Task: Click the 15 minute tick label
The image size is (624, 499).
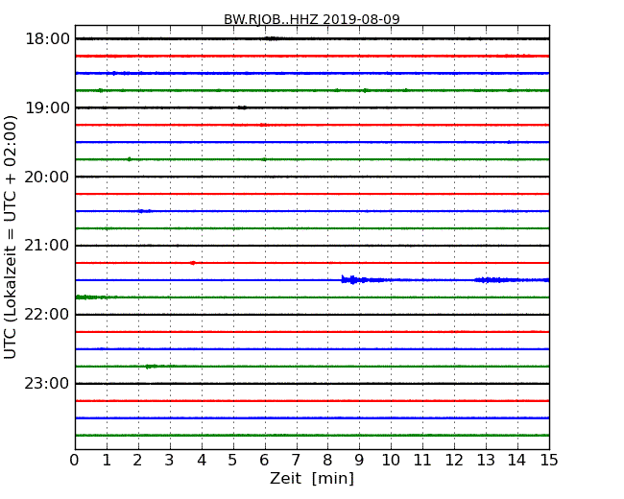Action: click(549, 461)
